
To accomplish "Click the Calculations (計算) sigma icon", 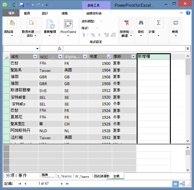I will coord(159,23).
